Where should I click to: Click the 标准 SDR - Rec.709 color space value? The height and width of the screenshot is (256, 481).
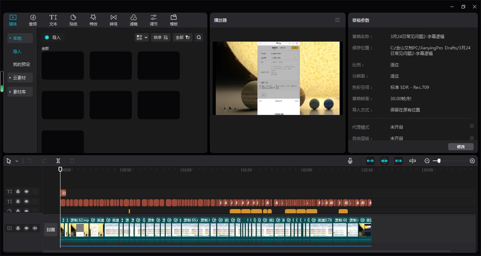click(x=410, y=87)
